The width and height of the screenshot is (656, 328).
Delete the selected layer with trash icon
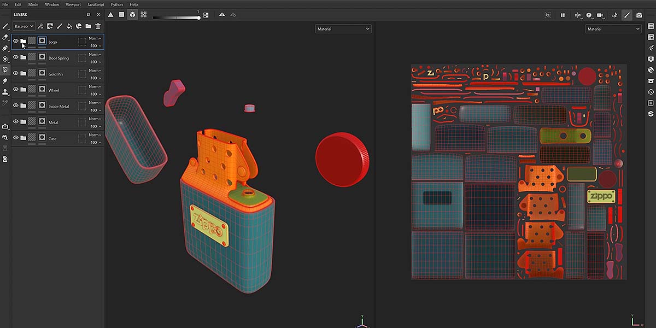pyautogui.click(x=98, y=26)
